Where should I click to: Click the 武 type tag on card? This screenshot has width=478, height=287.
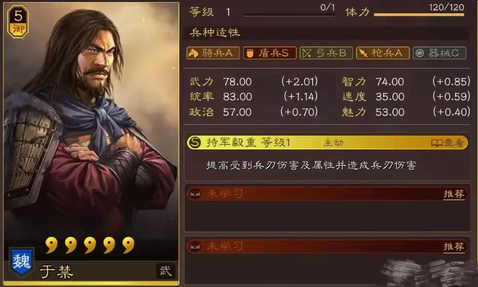pyautogui.click(x=166, y=270)
